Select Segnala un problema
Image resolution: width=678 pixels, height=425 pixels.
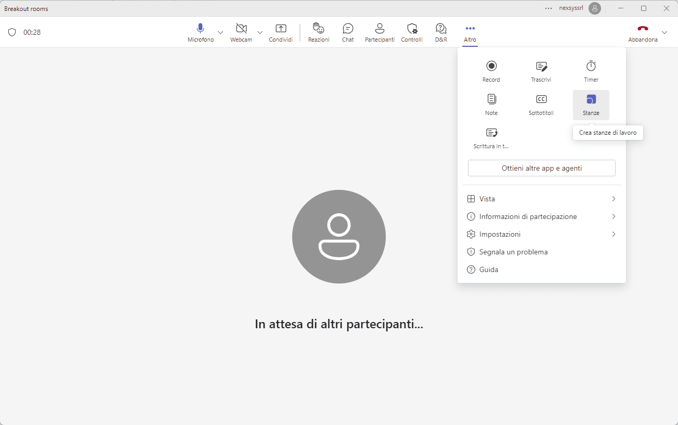[542, 252]
